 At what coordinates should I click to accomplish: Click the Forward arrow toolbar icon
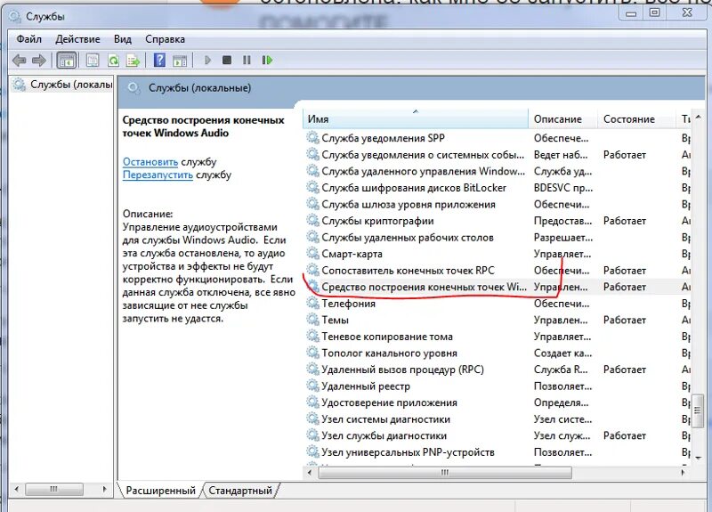39,61
